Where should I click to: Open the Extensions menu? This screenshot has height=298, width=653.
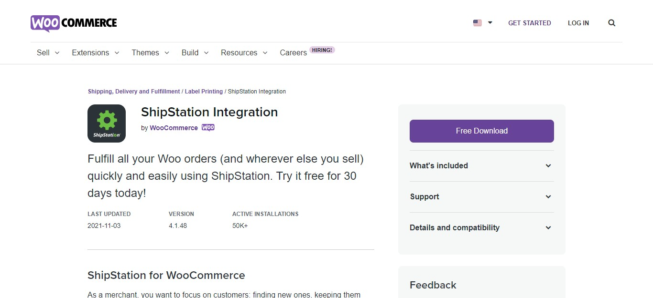(90, 52)
